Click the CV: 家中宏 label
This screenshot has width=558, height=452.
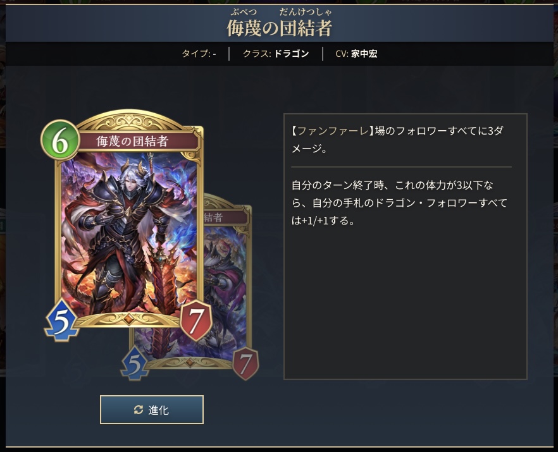(x=356, y=54)
